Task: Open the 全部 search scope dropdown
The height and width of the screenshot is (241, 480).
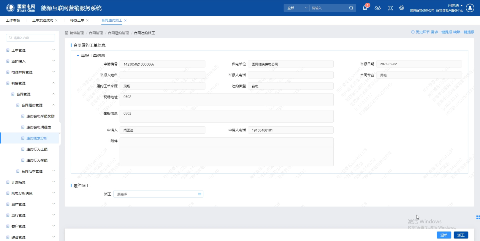Action: pos(297,8)
